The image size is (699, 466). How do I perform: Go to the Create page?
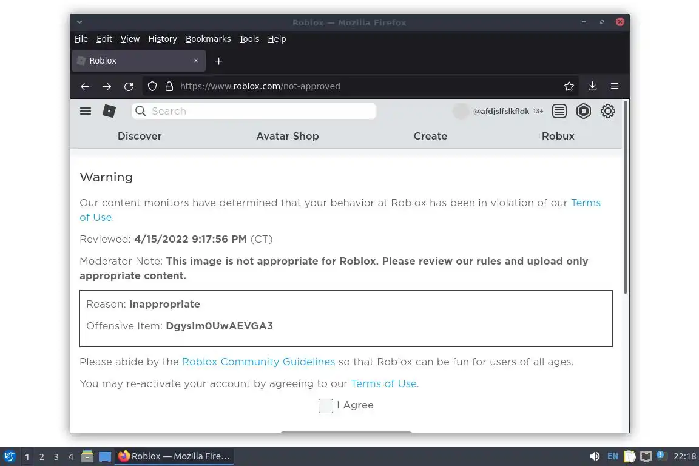(x=430, y=136)
